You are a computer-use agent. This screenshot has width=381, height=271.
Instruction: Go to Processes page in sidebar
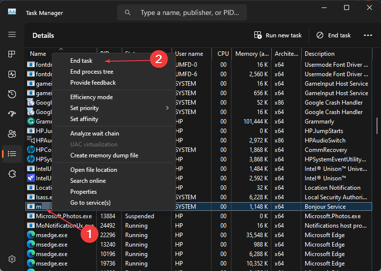(x=12, y=54)
